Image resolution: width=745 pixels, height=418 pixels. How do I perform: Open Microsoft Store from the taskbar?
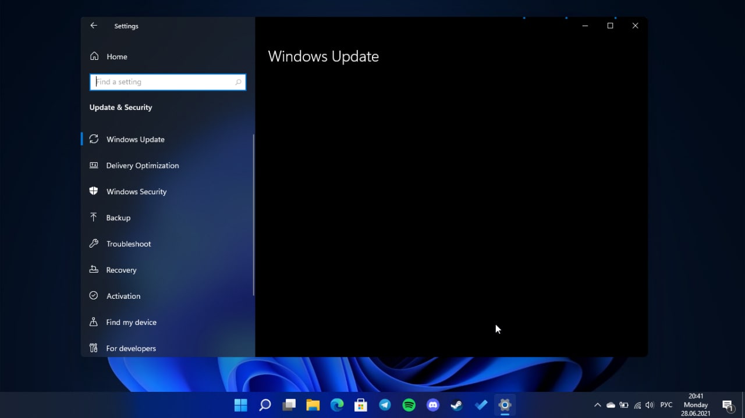361,405
